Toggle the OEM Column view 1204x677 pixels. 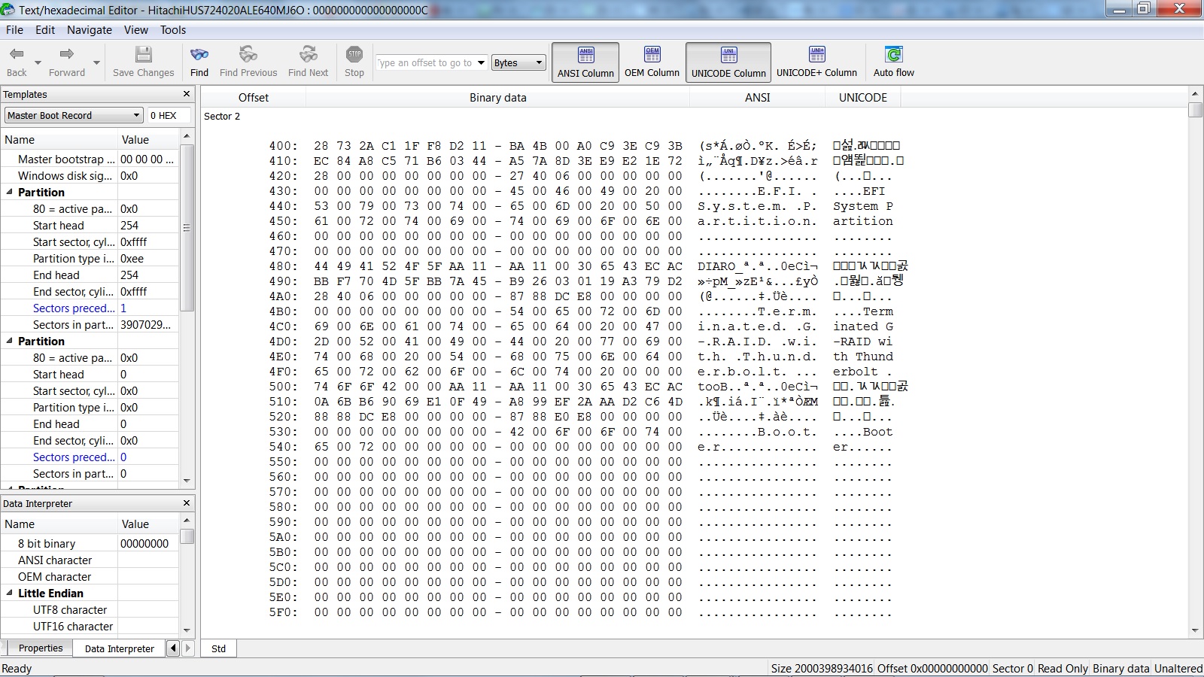(652, 62)
